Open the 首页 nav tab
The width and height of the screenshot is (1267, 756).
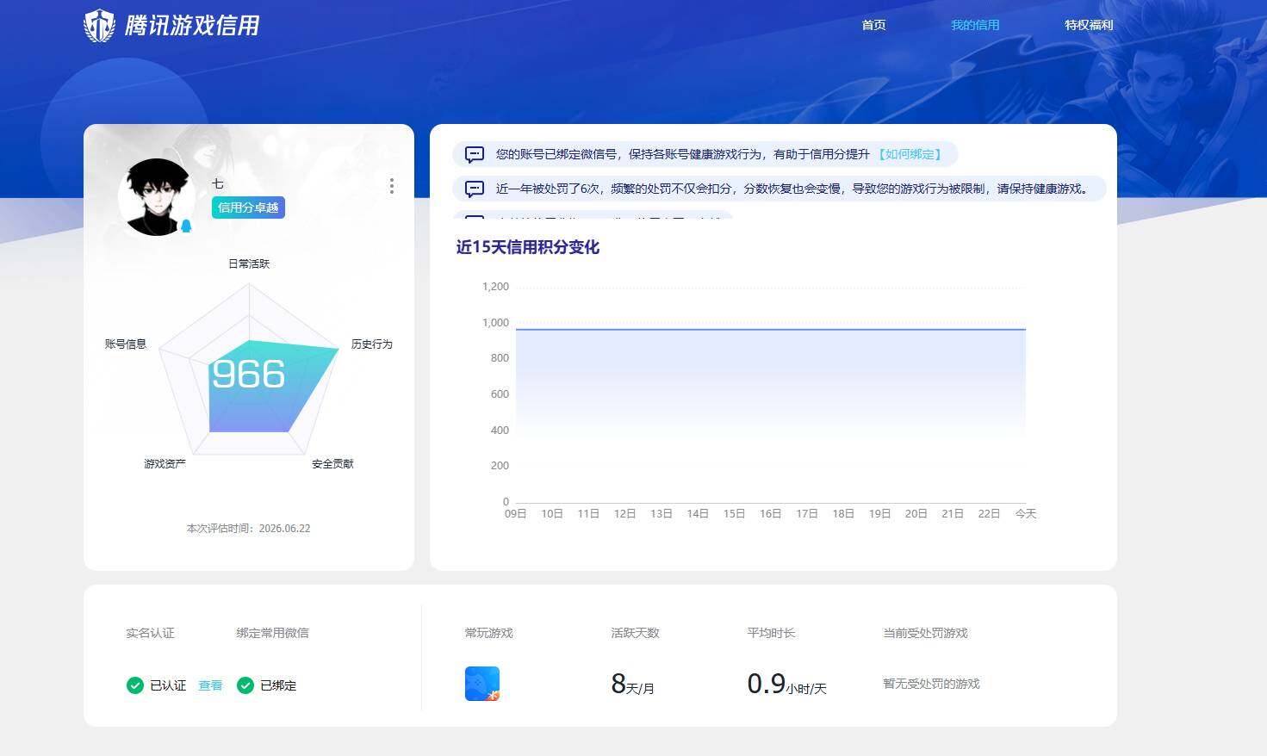pyautogui.click(x=873, y=25)
